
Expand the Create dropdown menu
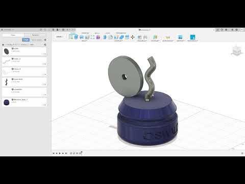pos(84,41)
